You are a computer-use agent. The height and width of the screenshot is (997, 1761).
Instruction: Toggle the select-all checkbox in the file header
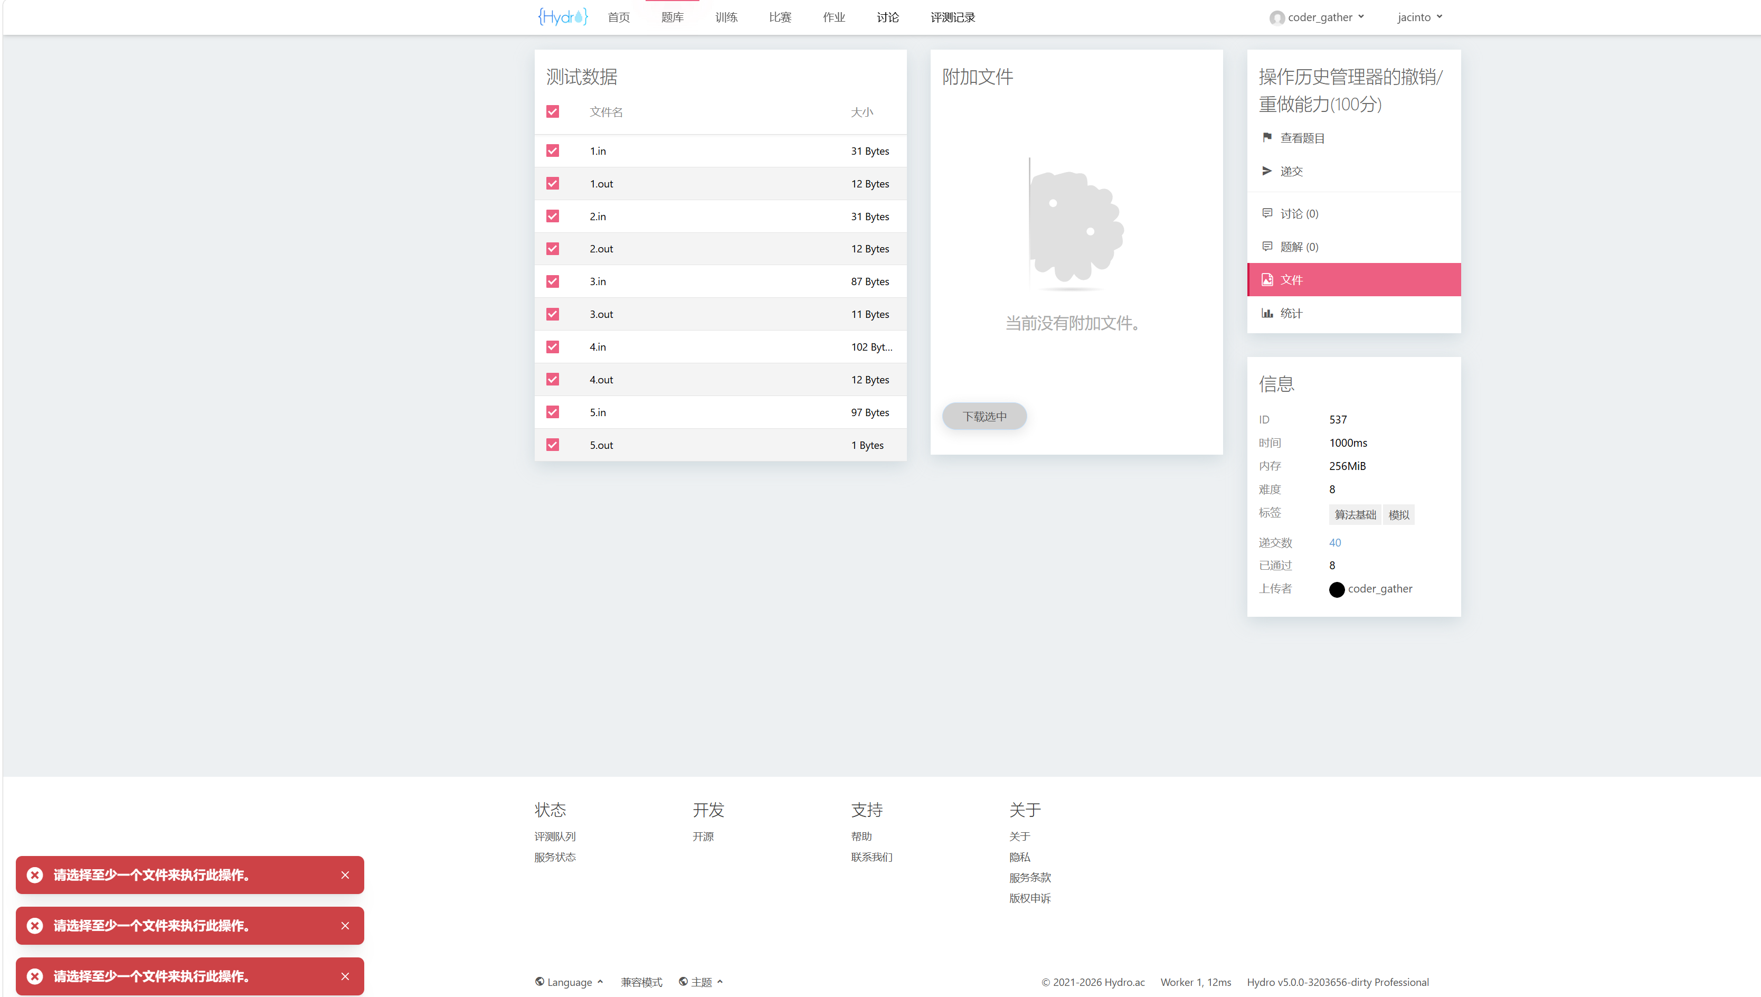[x=552, y=111]
